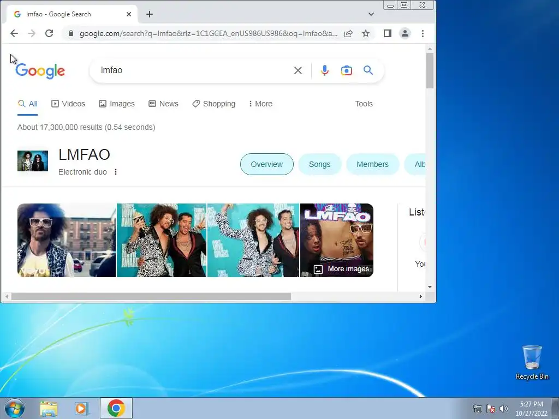The width and height of the screenshot is (559, 419).
Task: Click the vertical scrollbar down arrow
Action: (430, 287)
